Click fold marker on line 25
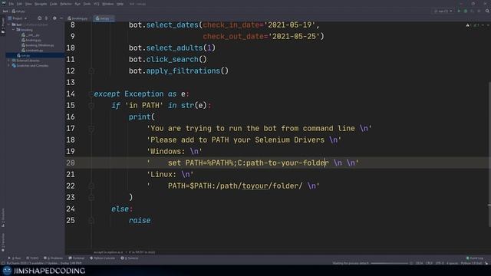Viewport: 491px width, 276px height. click(x=91, y=221)
